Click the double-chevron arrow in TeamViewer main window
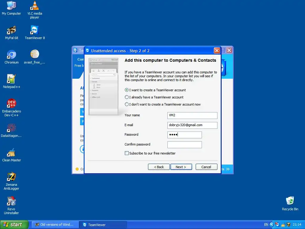The width and height of the screenshot is (305, 229). [228, 169]
